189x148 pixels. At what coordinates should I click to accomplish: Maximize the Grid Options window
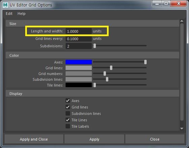tap(166, 4)
